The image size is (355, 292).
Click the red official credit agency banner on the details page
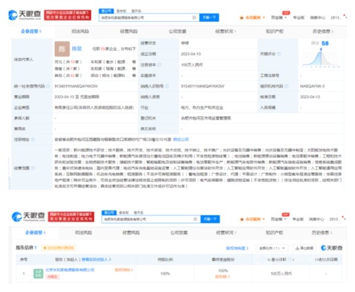(67, 15)
